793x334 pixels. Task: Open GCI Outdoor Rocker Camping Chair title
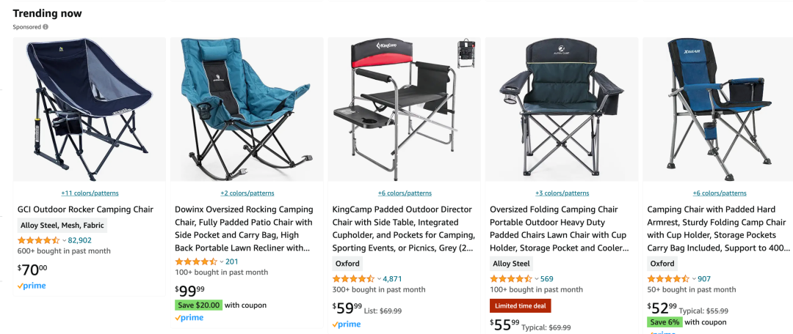tap(85, 209)
